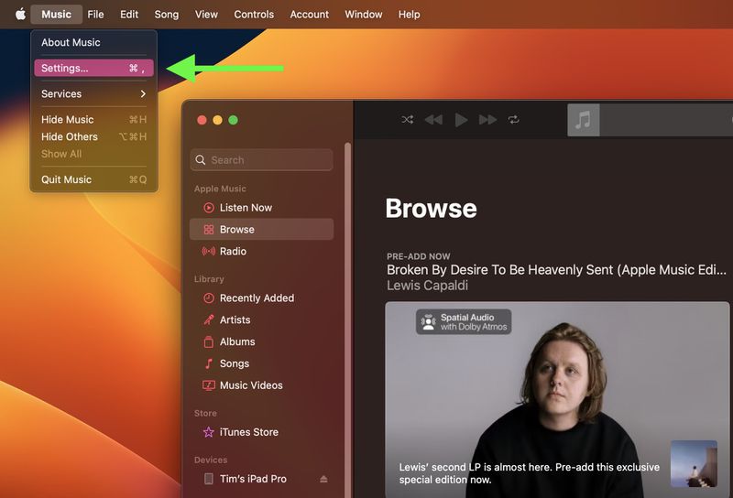The image size is (733, 498).
Task: Show Songs in the library
Action: coord(234,364)
